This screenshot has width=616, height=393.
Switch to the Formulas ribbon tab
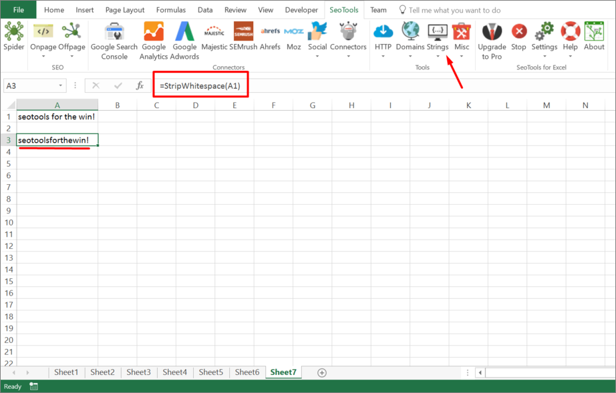coord(170,9)
